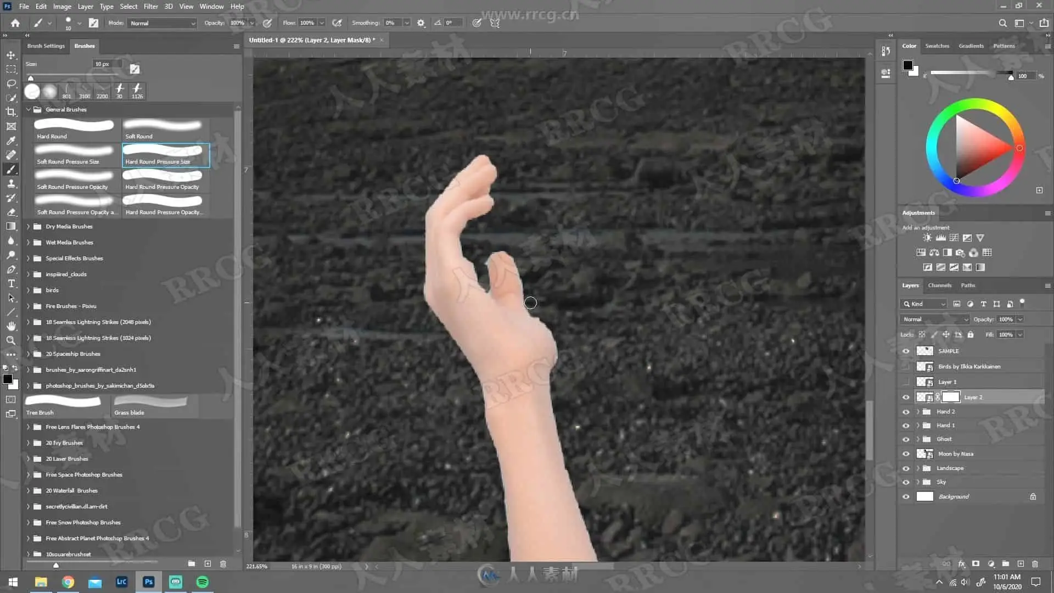Click the Home icon in options bar

[x=15, y=23]
